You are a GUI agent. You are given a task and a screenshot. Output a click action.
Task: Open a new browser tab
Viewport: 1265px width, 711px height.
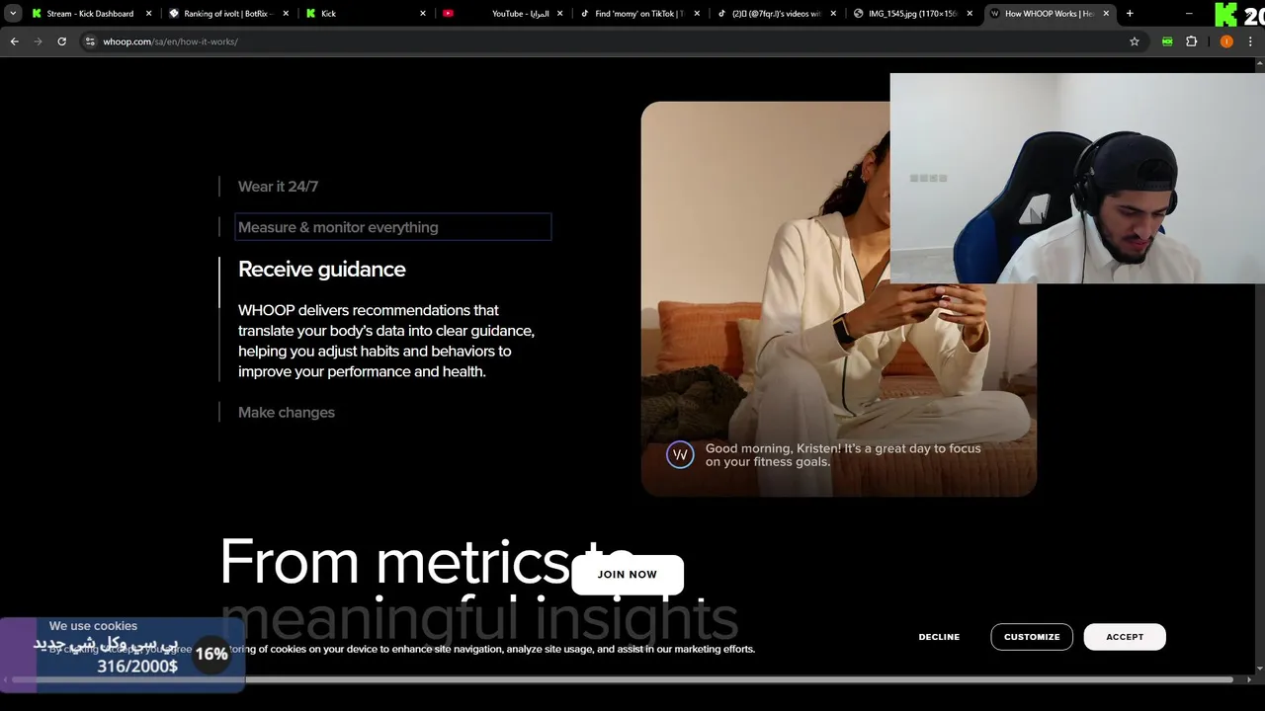[1130, 14]
